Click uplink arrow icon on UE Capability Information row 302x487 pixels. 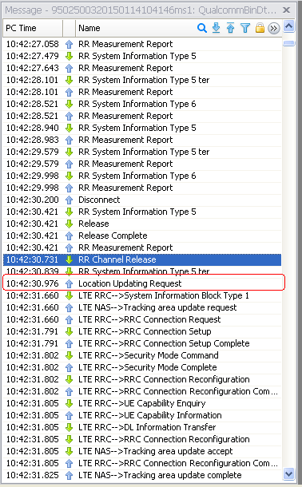coord(69,415)
